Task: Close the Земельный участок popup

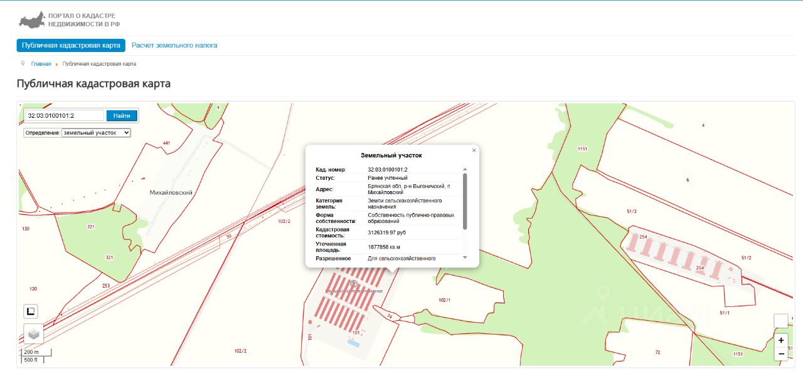Action: point(474,150)
